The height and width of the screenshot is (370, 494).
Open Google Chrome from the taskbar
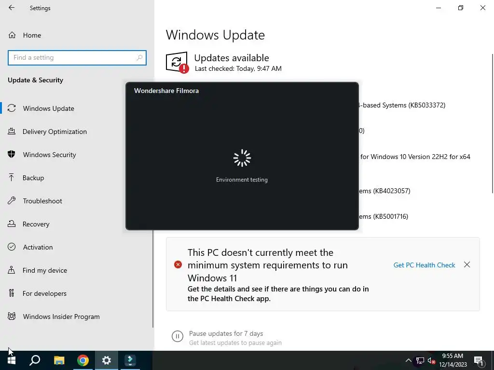point(83,360)
